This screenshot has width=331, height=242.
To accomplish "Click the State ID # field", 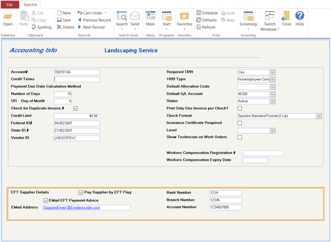I will pos(77,131).
